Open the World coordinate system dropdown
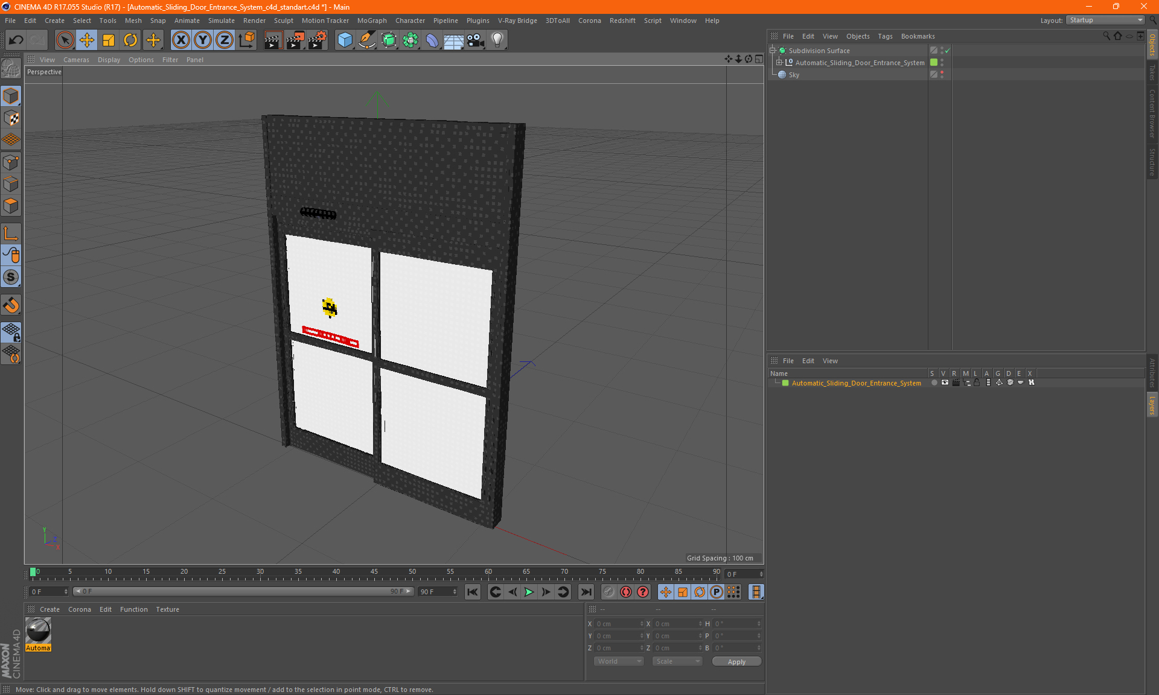Screen dimensions: 1159x695 619,661
